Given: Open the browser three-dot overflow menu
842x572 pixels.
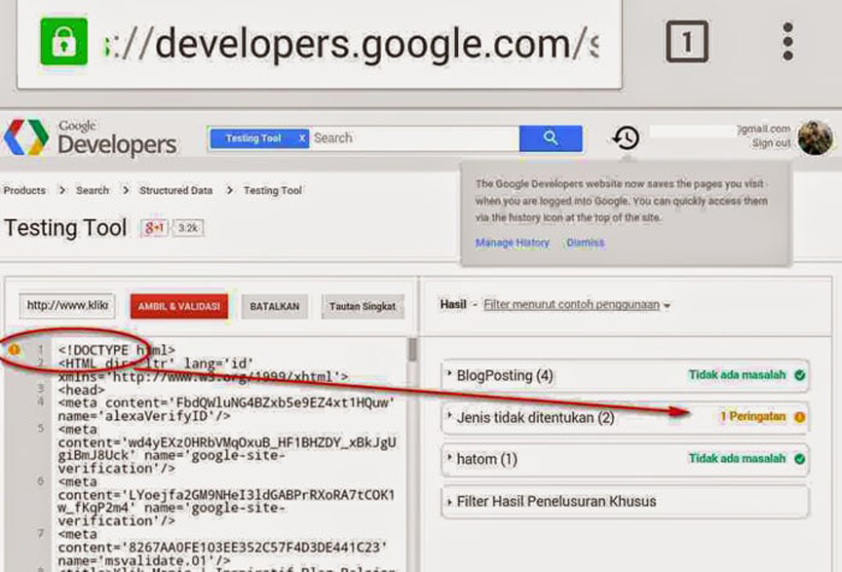Looking at the screenshot, I should pyautogui.click(x=787, y=41).
